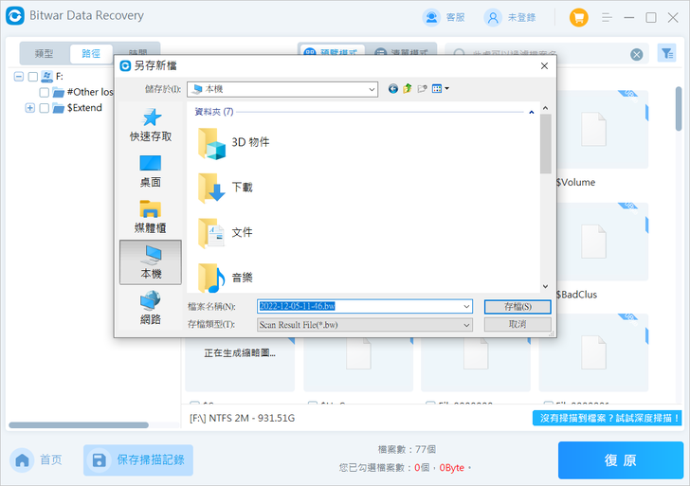The image size is (690, 486).
Task: Click the filter funnel icon
Action: pyautogui.click(x=666, y=54)
